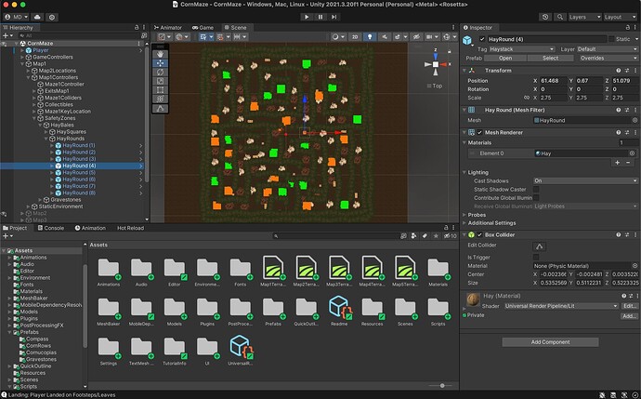Select the Move tool in Scene toolbar

point(160,63)
